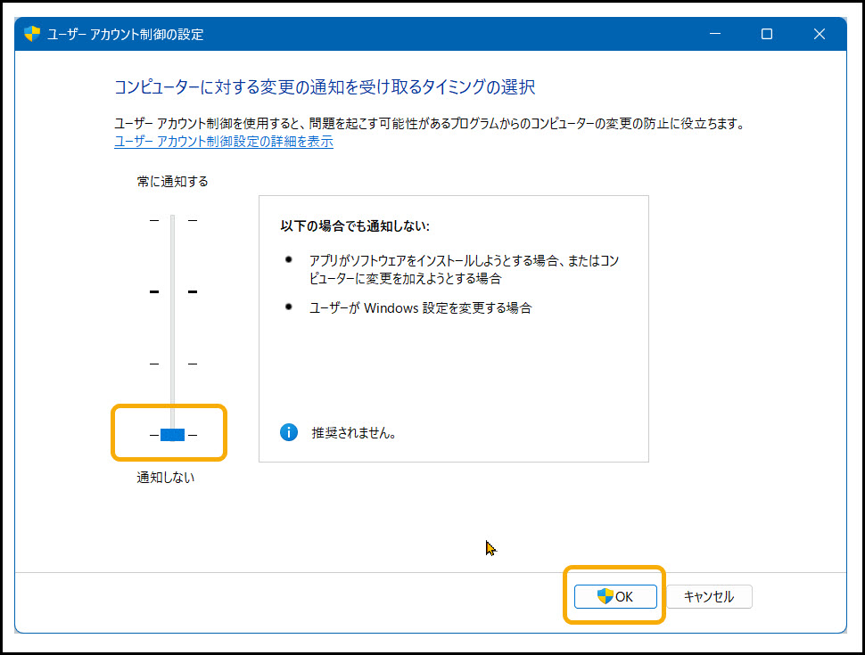Click the UAC shield icon in title bar
This screenshot has width=865, height=655.
coord(32,34)
